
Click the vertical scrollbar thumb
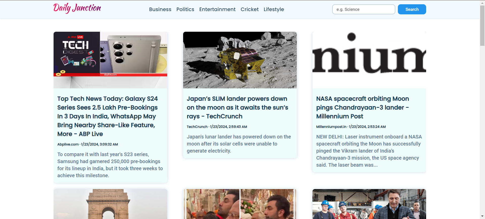click(482, 25)
